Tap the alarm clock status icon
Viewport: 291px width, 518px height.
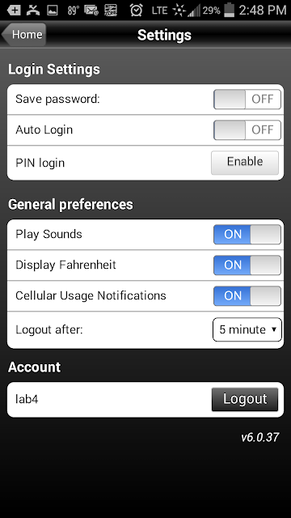136,11
